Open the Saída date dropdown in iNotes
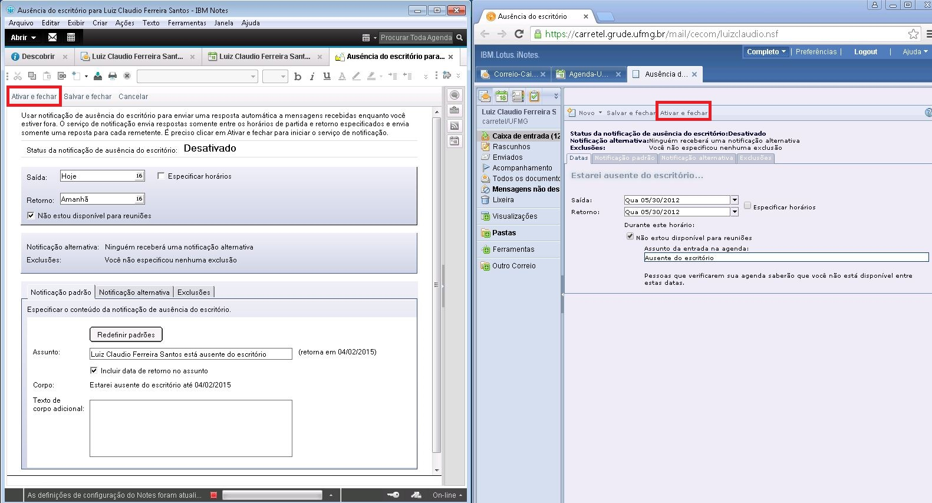Viewport: 932px width, 503px height. pyautogui.click(x=735, y=200)
